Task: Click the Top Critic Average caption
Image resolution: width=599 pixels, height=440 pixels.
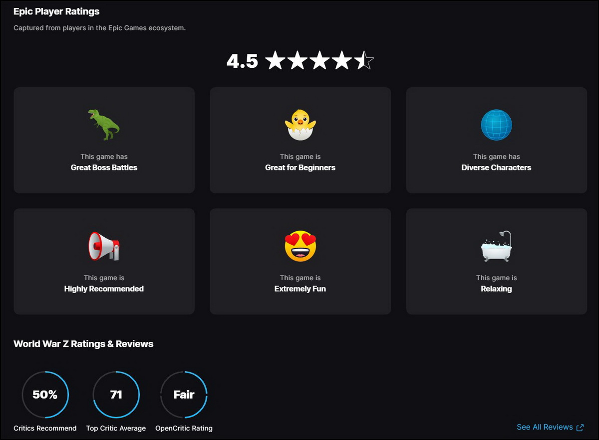Action: tap(116, 428)
